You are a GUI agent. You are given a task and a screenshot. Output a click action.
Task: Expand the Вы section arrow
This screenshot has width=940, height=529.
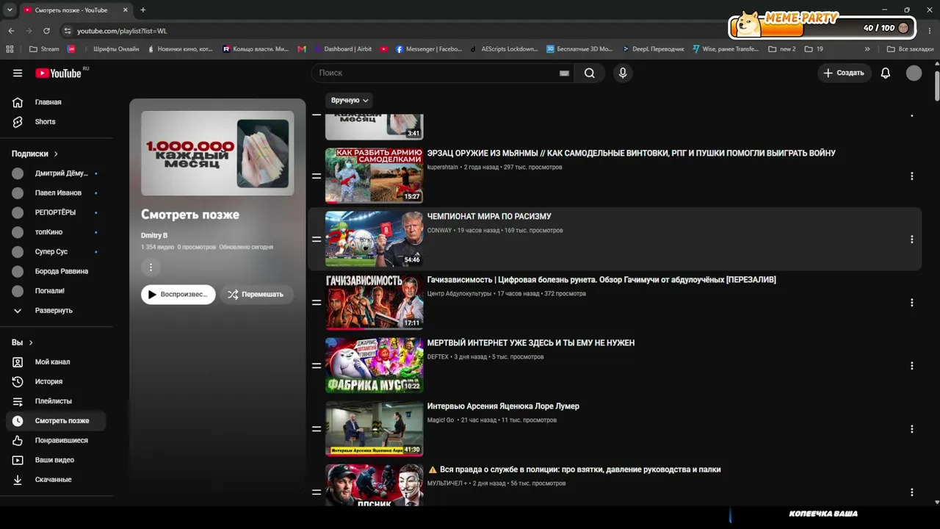[x=31, y=342]
